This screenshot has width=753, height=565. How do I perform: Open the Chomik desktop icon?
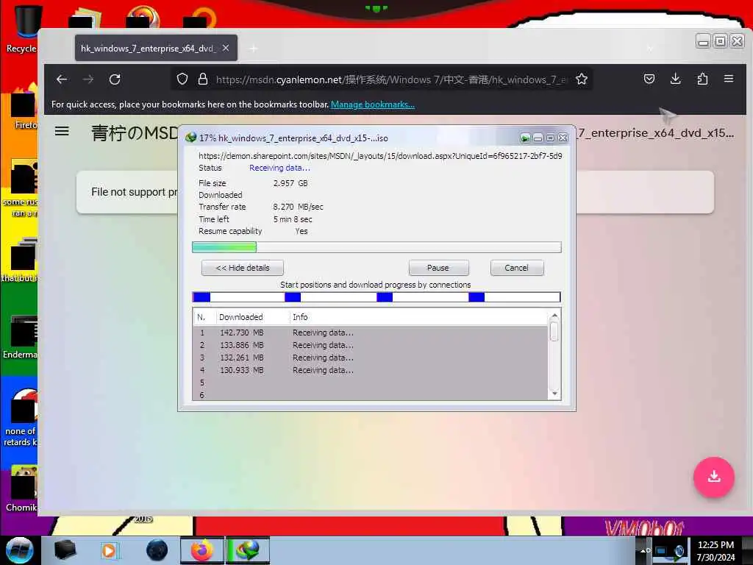click(20, 489)
